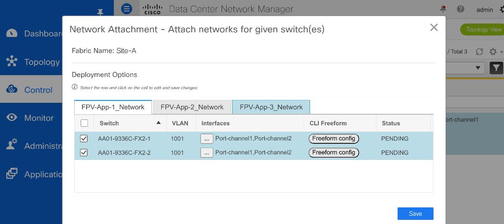Click the hamburger menu icon in header

coord(127,9)
